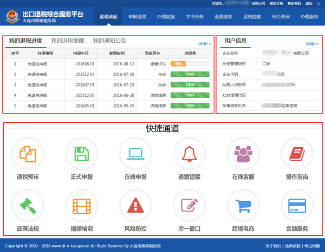Click the 正式申报 floppy disk icon
The height and width of the screenshot is (252, 325).
click(82, 154)
